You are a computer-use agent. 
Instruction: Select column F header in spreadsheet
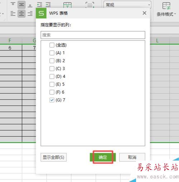coord(10,41)
